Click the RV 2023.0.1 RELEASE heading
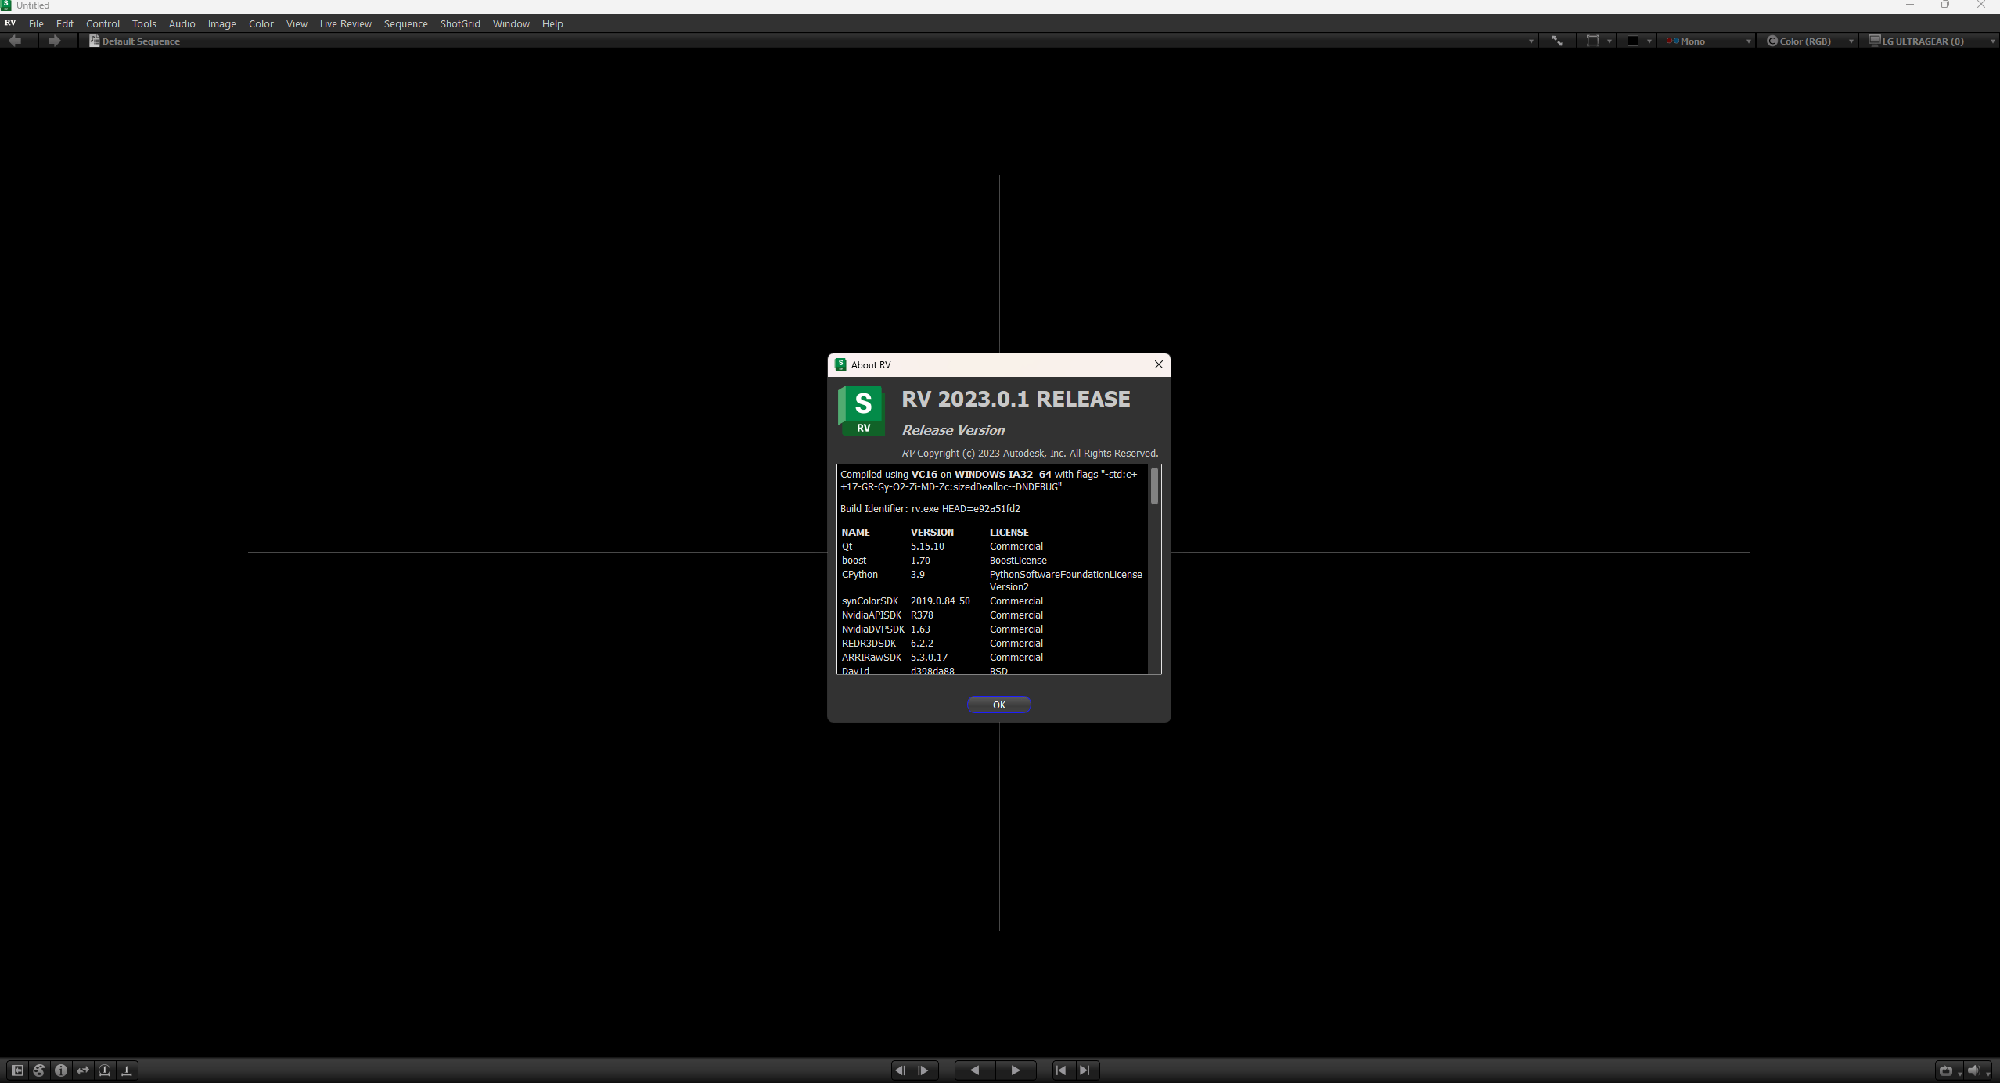The width and height of the screenshot is (2000, 1083). [1016, 399]
